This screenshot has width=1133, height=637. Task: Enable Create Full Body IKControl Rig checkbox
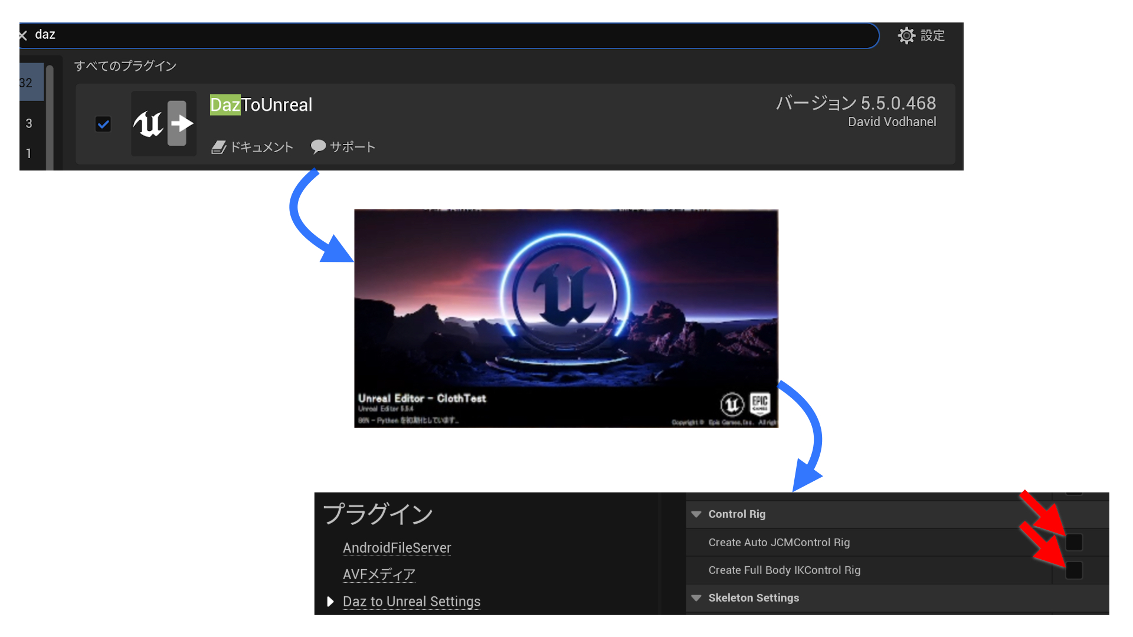1074,570
